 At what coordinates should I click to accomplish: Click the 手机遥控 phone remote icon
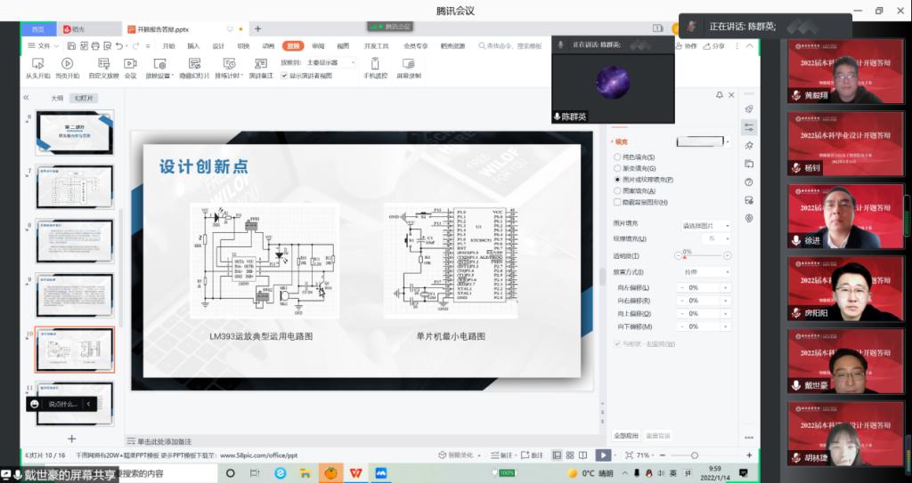375,63
